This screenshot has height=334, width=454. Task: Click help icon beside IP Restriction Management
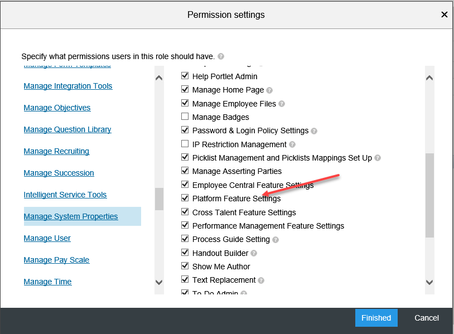click(292, 144)
